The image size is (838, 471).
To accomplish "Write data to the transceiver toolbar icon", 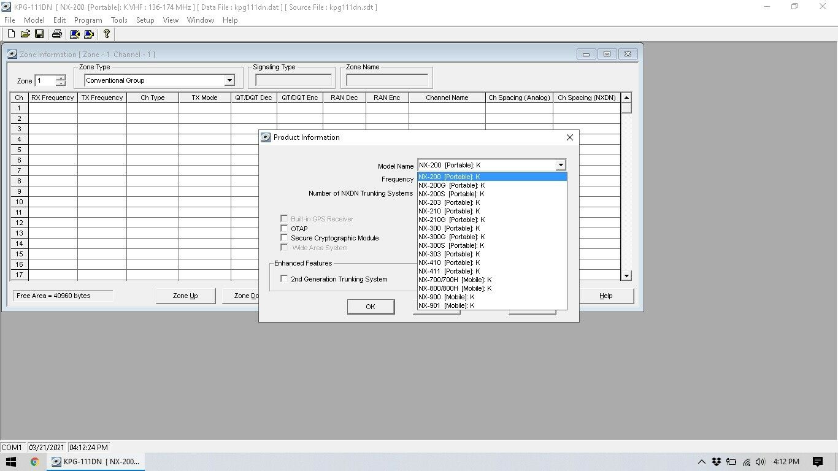I will click(x=89, y=34).
